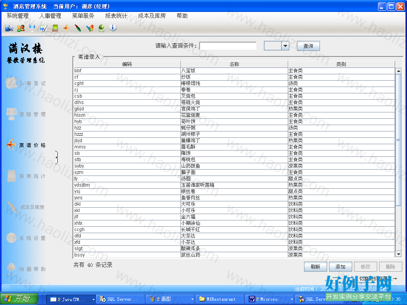Click the 删除 button
This screenshot has width=407, height=305.
[390, 266]
